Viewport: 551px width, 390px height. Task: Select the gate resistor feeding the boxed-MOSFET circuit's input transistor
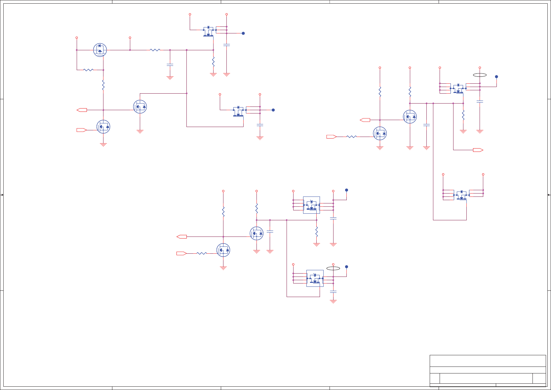(202, 253)
